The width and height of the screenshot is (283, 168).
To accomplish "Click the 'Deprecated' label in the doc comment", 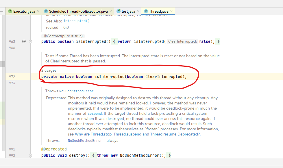I will pos(56,98).
